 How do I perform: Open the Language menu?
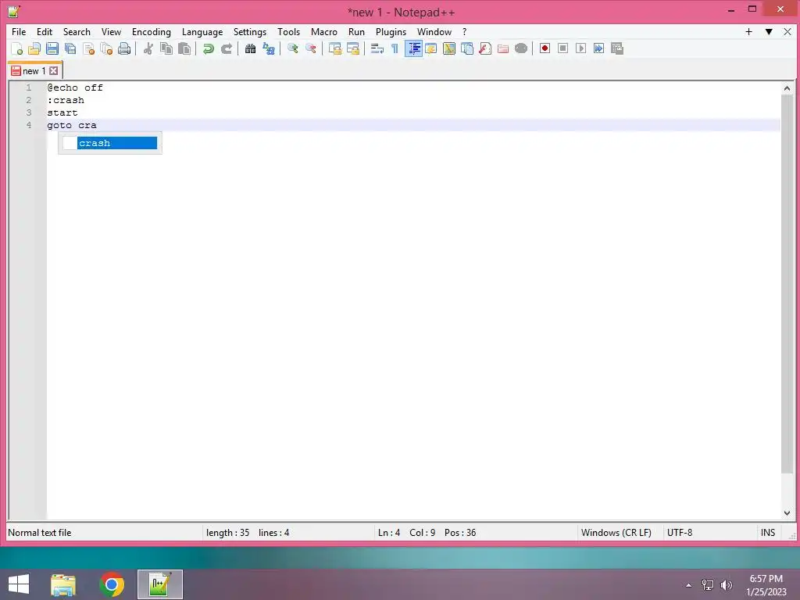point(202,31)
